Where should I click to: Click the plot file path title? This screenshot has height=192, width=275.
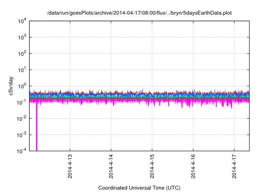(x=139, y=13)
